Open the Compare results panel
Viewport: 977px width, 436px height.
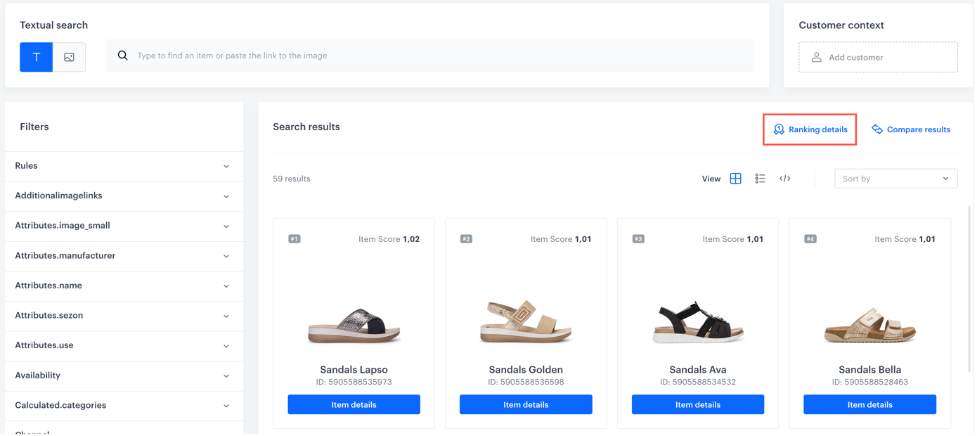point(911,129)
